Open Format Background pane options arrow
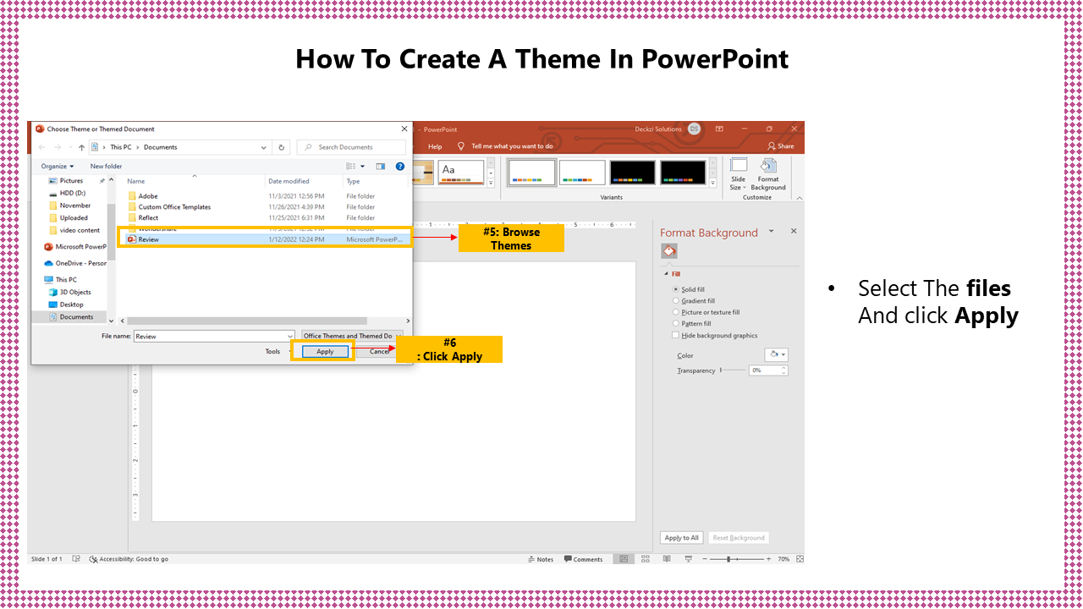 [771, 232]
